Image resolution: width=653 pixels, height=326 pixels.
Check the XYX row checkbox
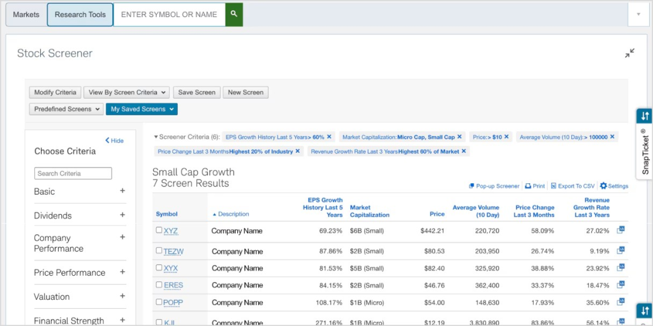coord(159,267)
